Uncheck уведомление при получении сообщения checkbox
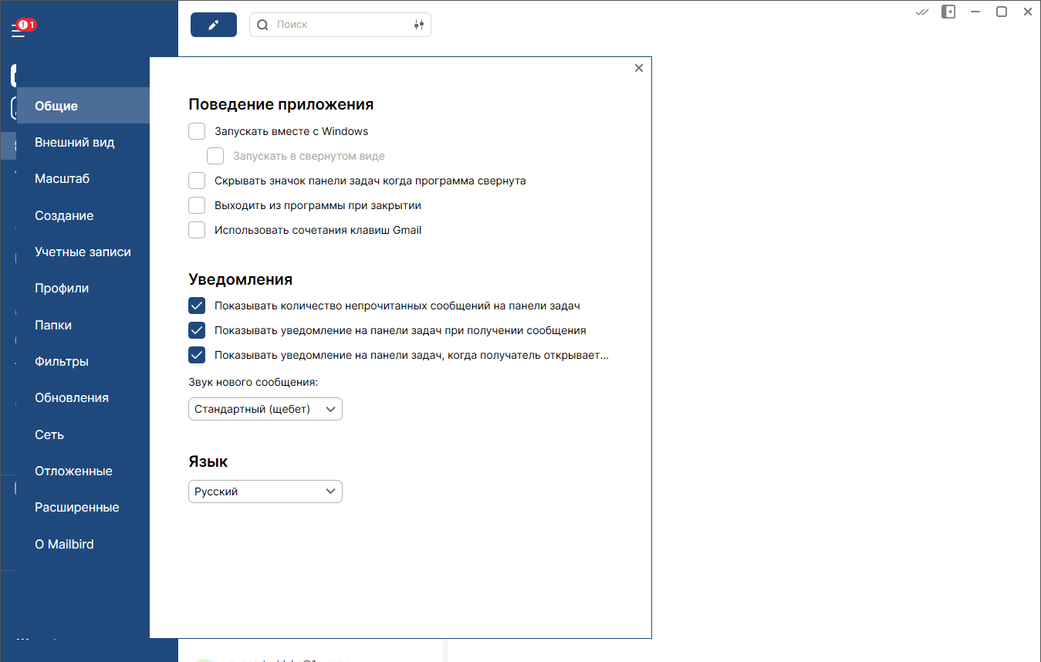Image resolution: width=1041 pixels, height=662 pixels. 197,330
